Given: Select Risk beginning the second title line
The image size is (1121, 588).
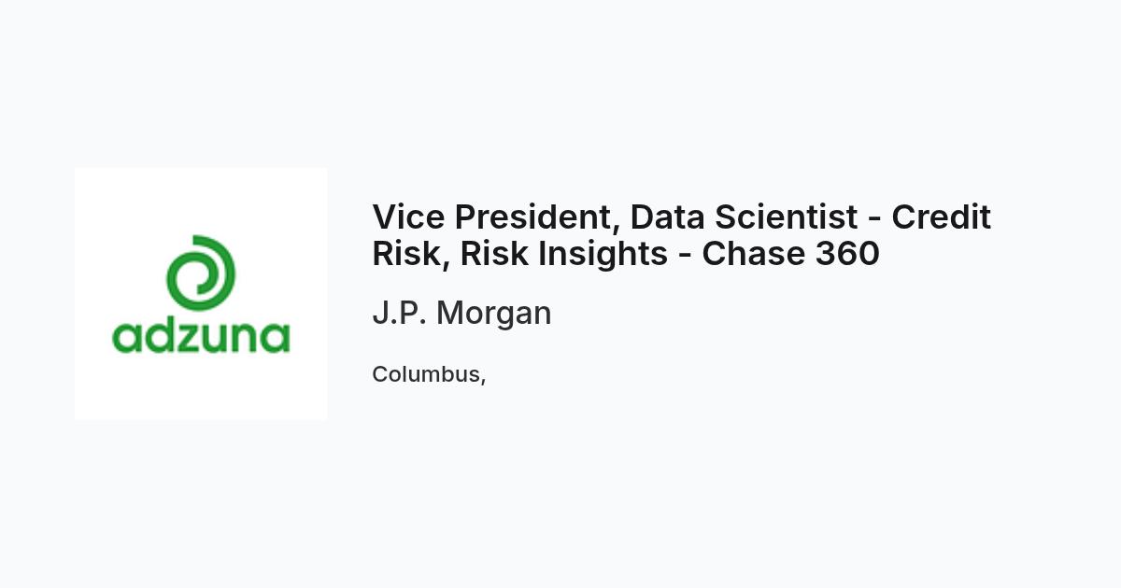Looking at the screenshot, I should pyautogui.click(x=408, y=254).
